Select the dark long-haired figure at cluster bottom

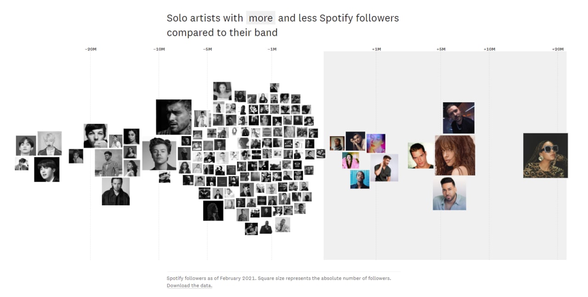pos(213,211)
